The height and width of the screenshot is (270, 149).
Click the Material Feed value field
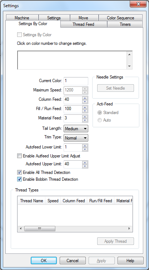pos(73,118)
